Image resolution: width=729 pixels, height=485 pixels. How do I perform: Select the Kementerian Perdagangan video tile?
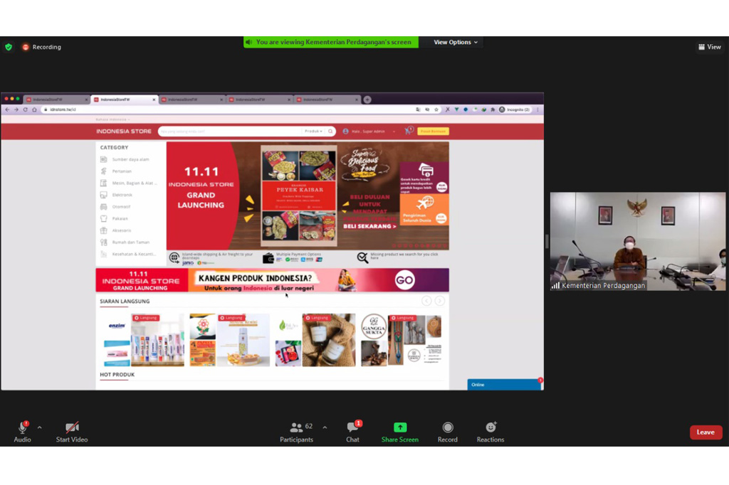[637, 242]
